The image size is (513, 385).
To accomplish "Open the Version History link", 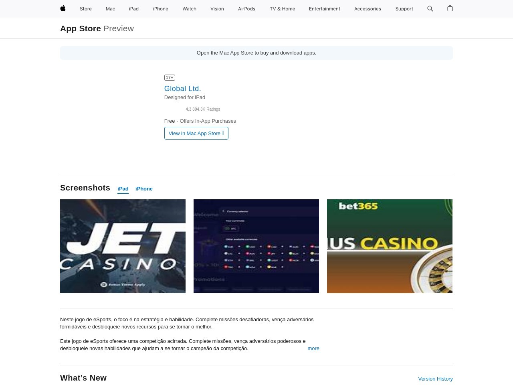I will [x=435, y=379].
